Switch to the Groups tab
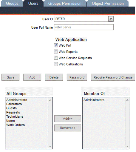Screen dimensions: 136x152 12,3
